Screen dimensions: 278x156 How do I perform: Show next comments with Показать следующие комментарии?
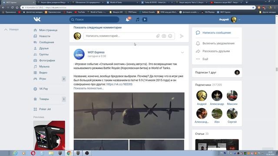click(97, 27)
